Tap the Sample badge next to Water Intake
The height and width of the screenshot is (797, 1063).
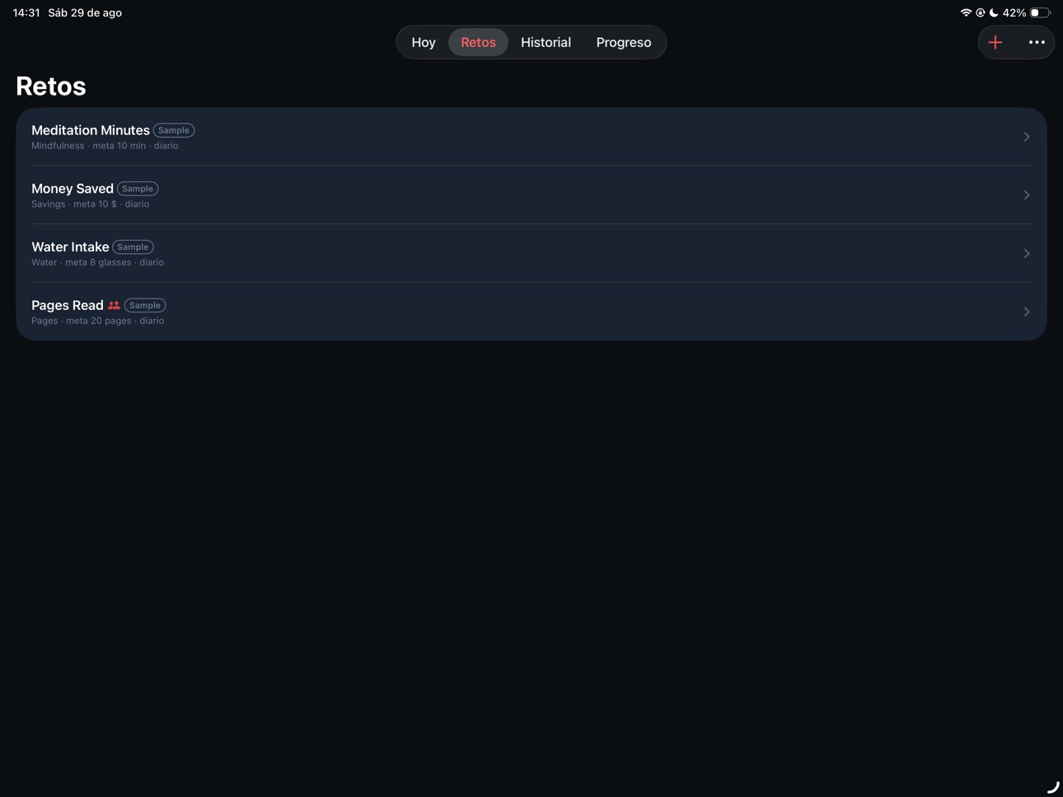coord(133,247)
